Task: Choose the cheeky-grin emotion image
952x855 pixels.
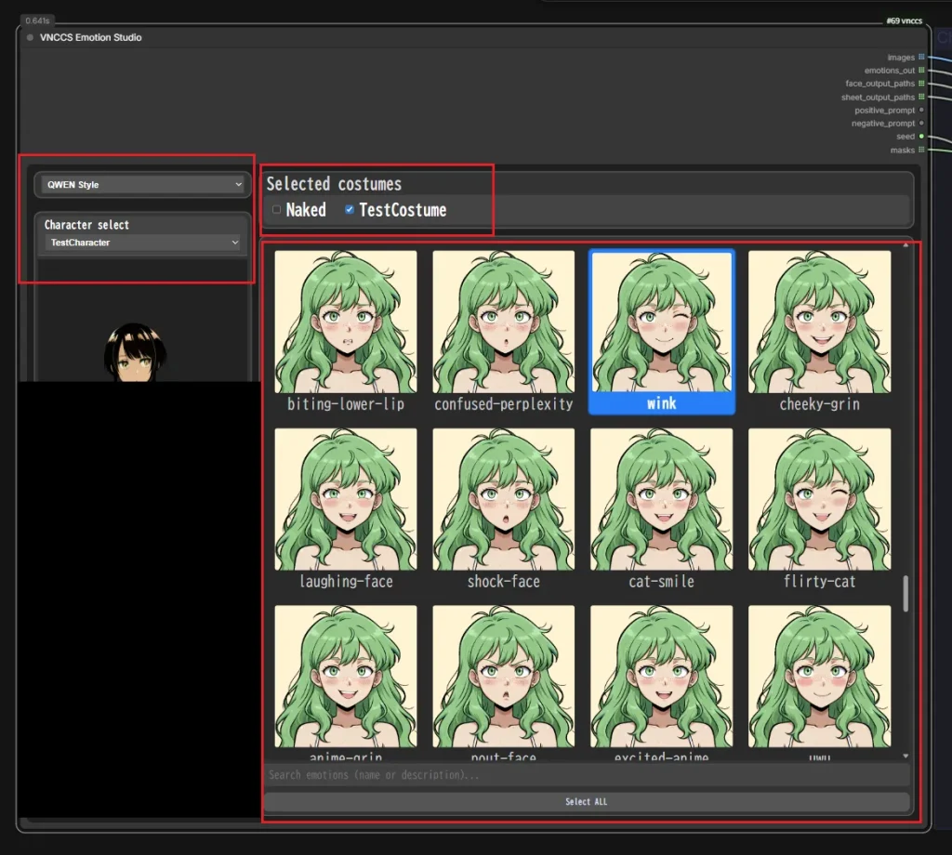Action: pos(819,322)
